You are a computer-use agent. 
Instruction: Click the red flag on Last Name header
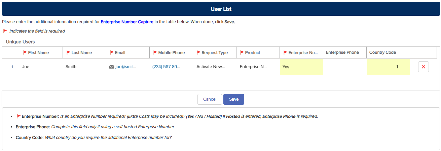tap(68, 53)
